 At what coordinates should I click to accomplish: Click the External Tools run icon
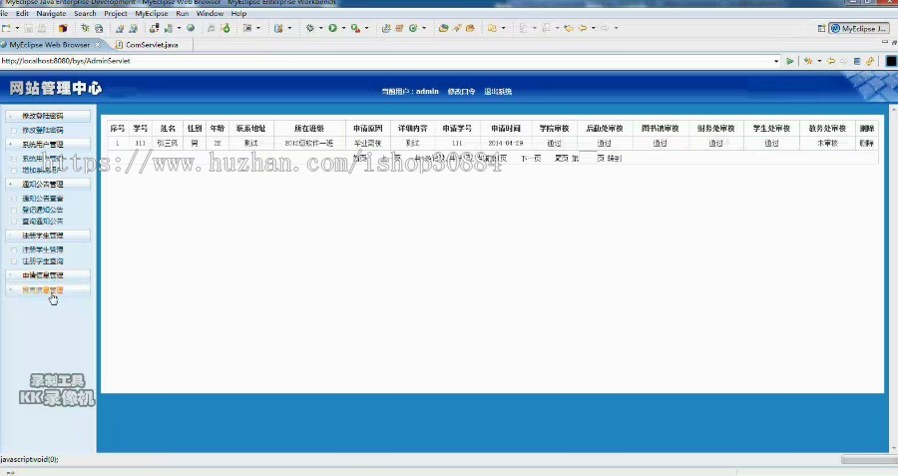(355, 28)
